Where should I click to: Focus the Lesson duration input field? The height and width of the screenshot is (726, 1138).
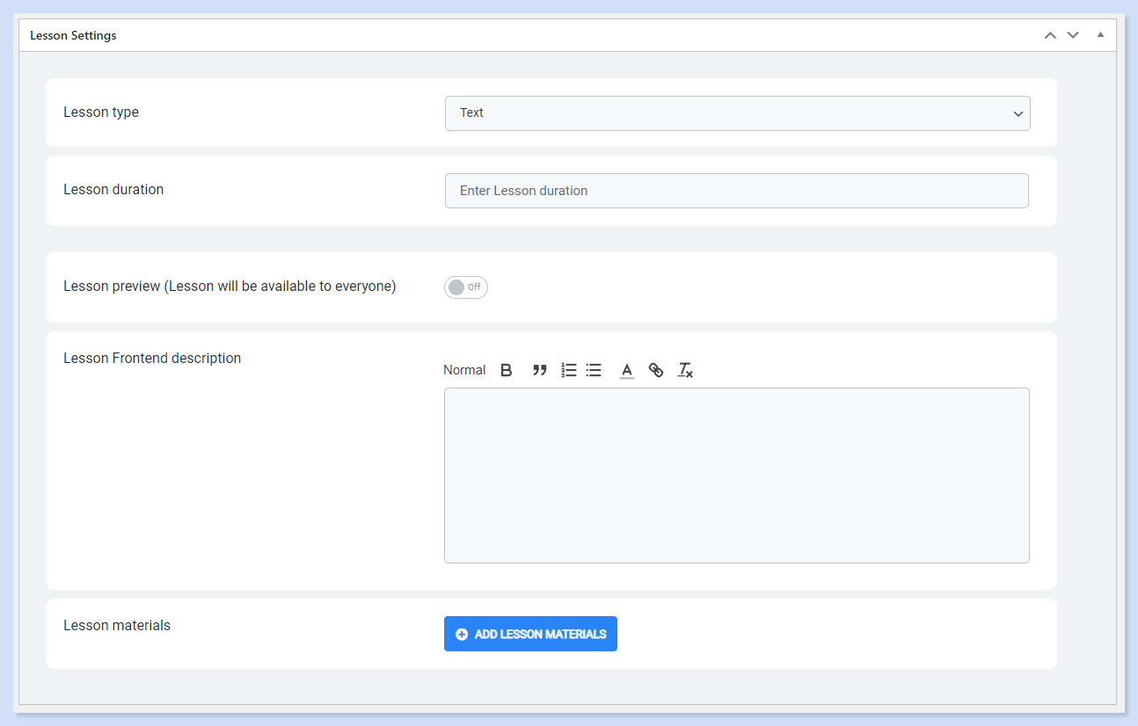(736, 191)
